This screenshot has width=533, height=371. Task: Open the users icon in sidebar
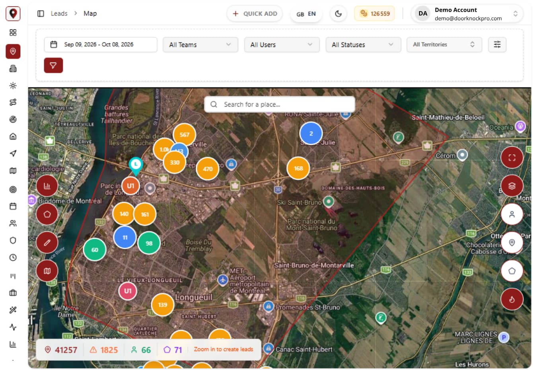pyautogui.click(x=13, y=223)
